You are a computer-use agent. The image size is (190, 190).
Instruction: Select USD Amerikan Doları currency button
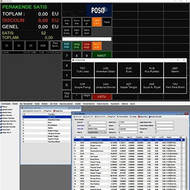[x=105, y=70]
